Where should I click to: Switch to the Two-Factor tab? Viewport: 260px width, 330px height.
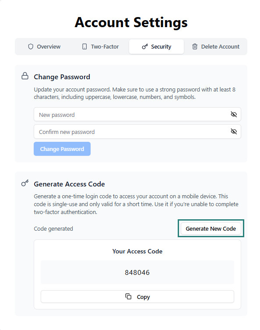[x=100, y=46]
